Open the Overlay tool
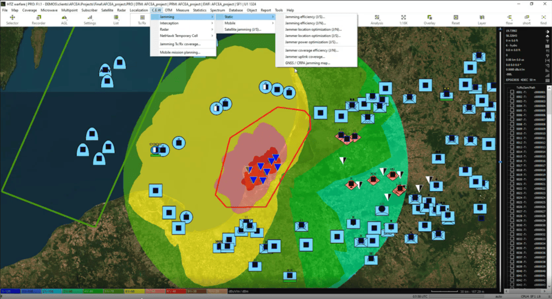 tap(429, 20)
